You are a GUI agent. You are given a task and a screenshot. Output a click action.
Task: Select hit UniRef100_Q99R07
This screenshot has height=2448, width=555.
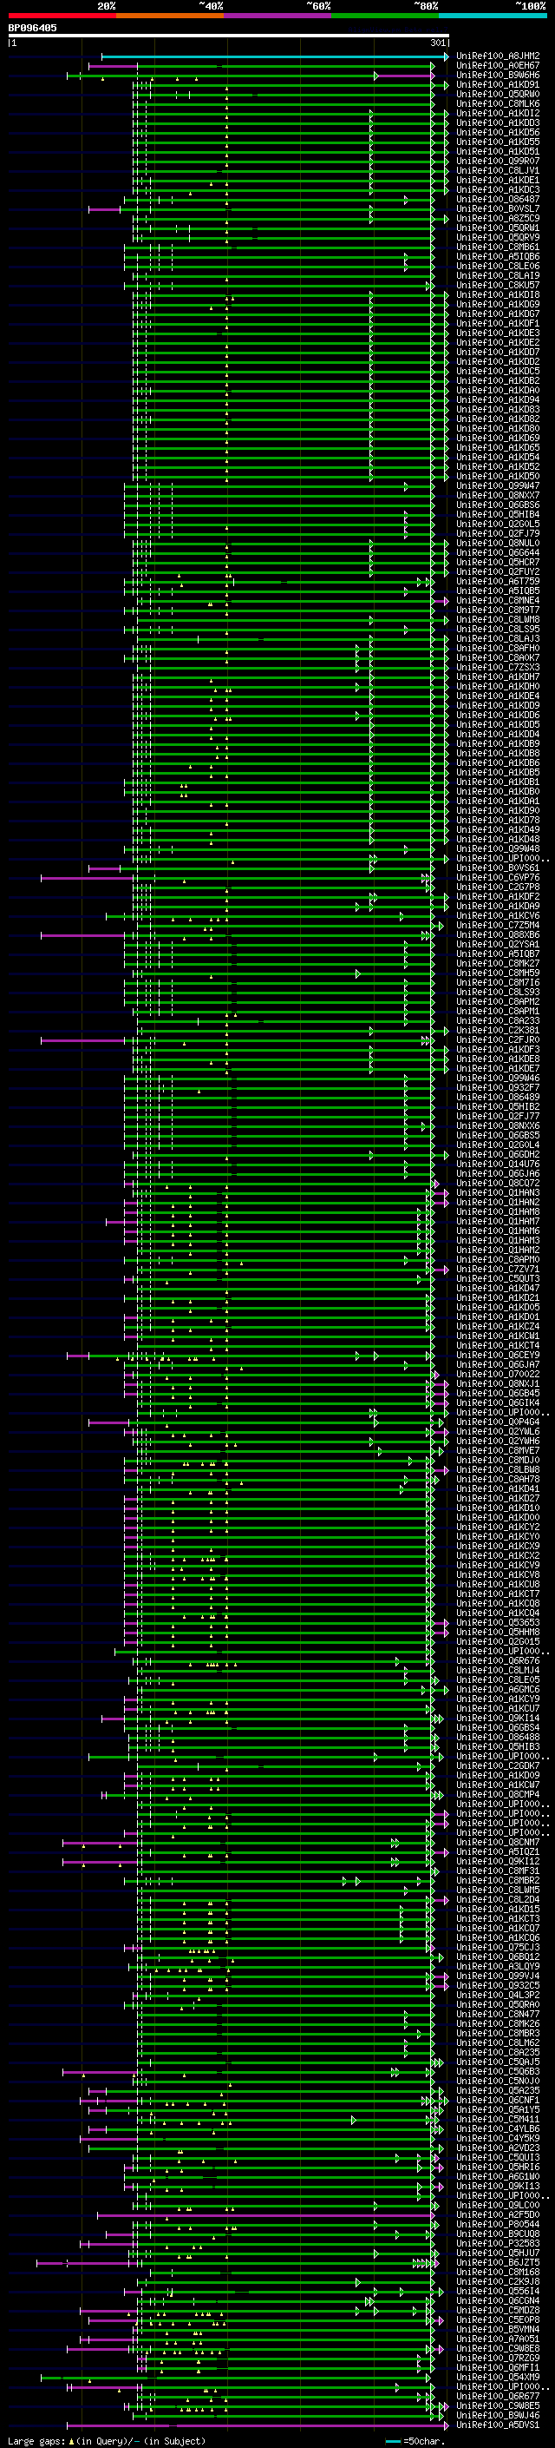(498, 161)
